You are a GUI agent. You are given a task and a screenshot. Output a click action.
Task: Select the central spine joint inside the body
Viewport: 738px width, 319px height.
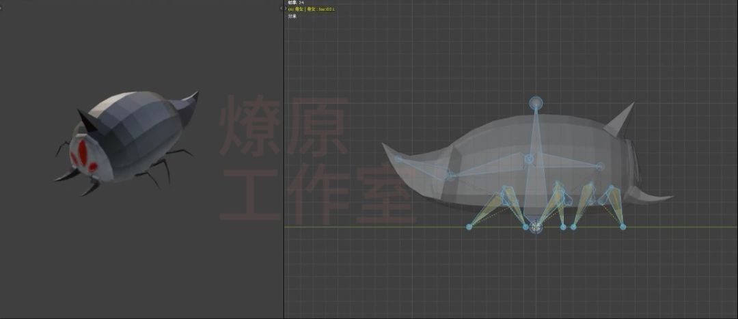(529, 159)
